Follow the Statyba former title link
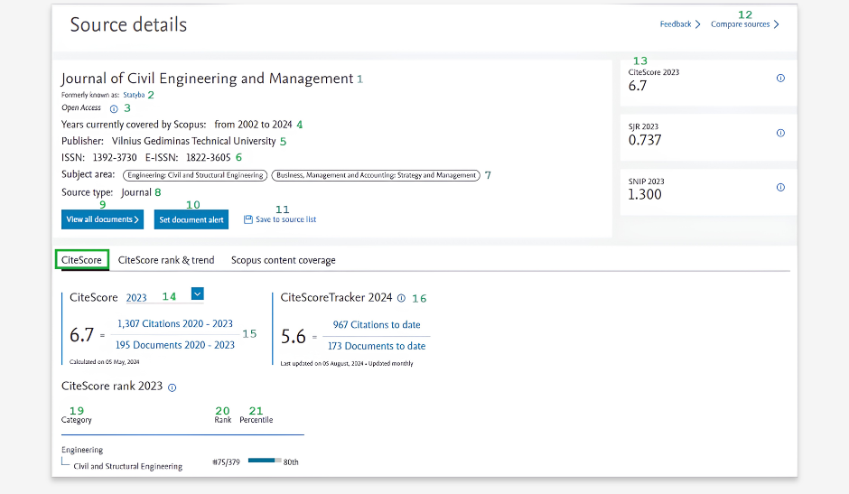Image resolution: width=849 pixels, height=494 pixels. coord(134,95)
